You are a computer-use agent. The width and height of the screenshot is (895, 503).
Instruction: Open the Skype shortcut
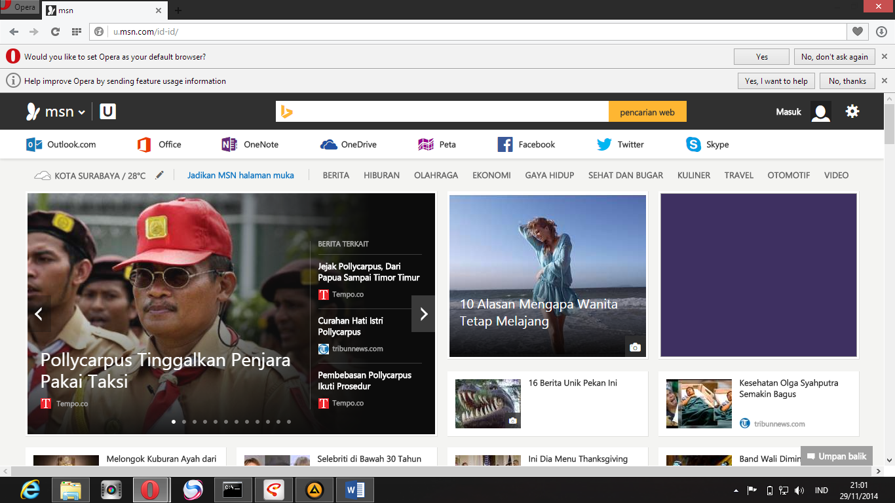point(708,145)
